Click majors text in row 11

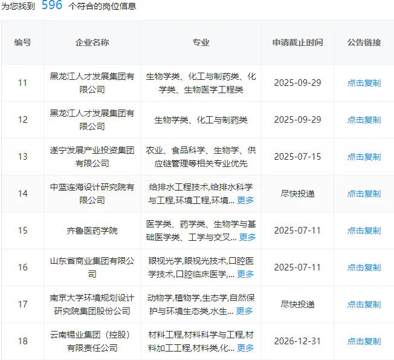[x=201, y=83]
